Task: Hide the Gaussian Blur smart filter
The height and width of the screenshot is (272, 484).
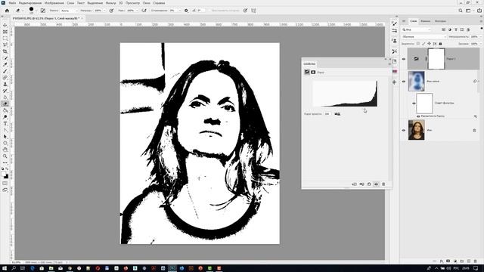Action: pyautogui.click(x=418, y=116)
